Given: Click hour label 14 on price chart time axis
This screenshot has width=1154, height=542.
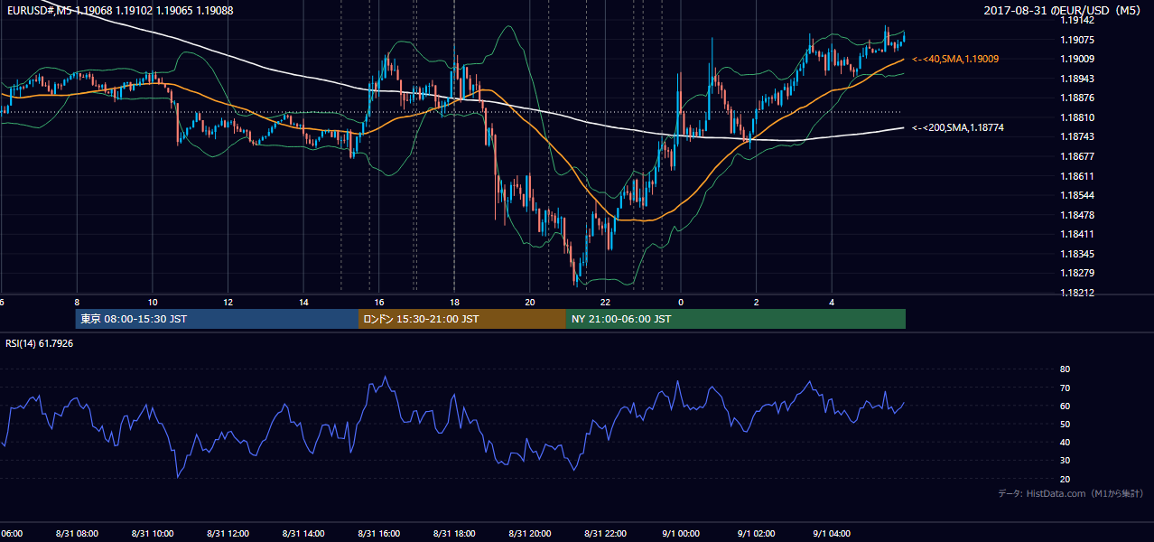Looking at the screenshot, I should (x=303, y=303).
